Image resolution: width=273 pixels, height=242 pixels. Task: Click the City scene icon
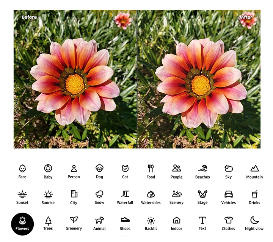pyautogui.click(x=74, y=194)
